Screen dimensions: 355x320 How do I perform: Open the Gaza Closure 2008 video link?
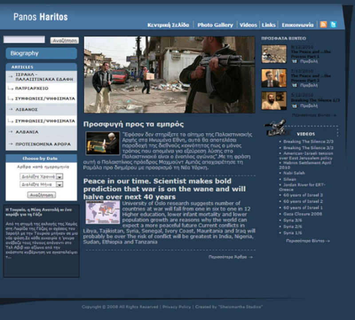(302, 214)
